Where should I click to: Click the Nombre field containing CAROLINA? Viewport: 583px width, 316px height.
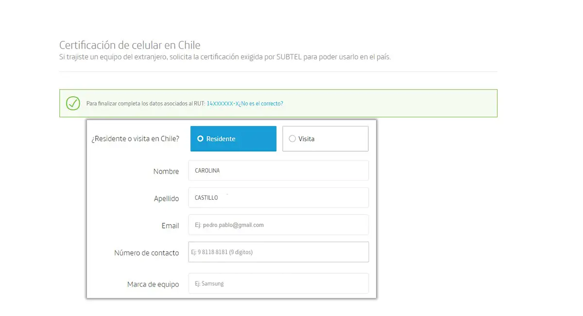pyautogui.click(x=278, y=171)
